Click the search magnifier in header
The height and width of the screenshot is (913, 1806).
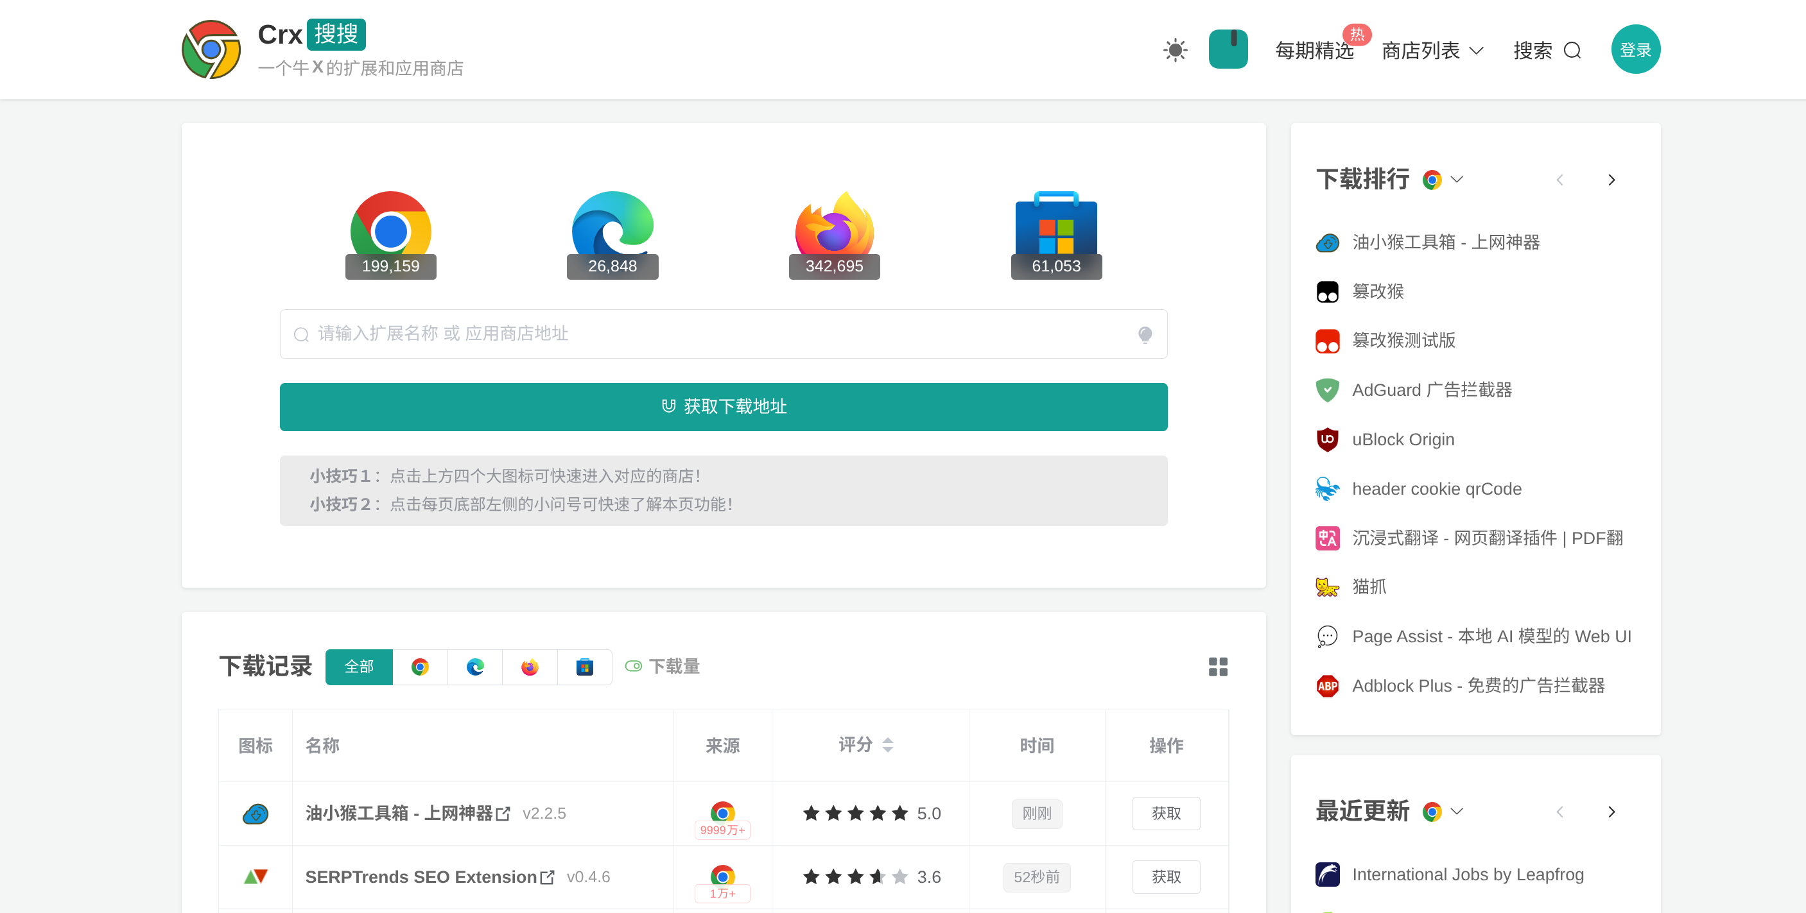[1572, 51]
